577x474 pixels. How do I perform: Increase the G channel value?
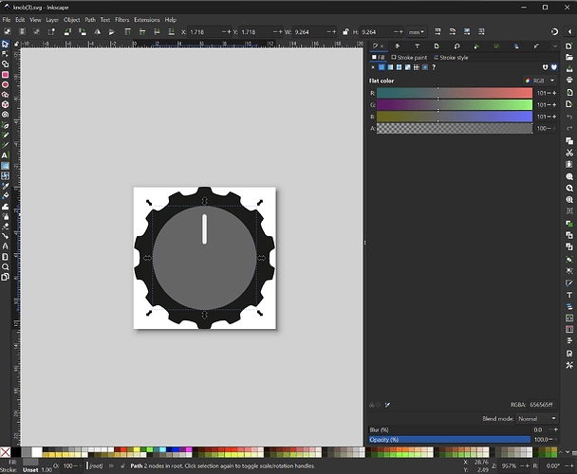pyautogui.click(x=554, y=105)
